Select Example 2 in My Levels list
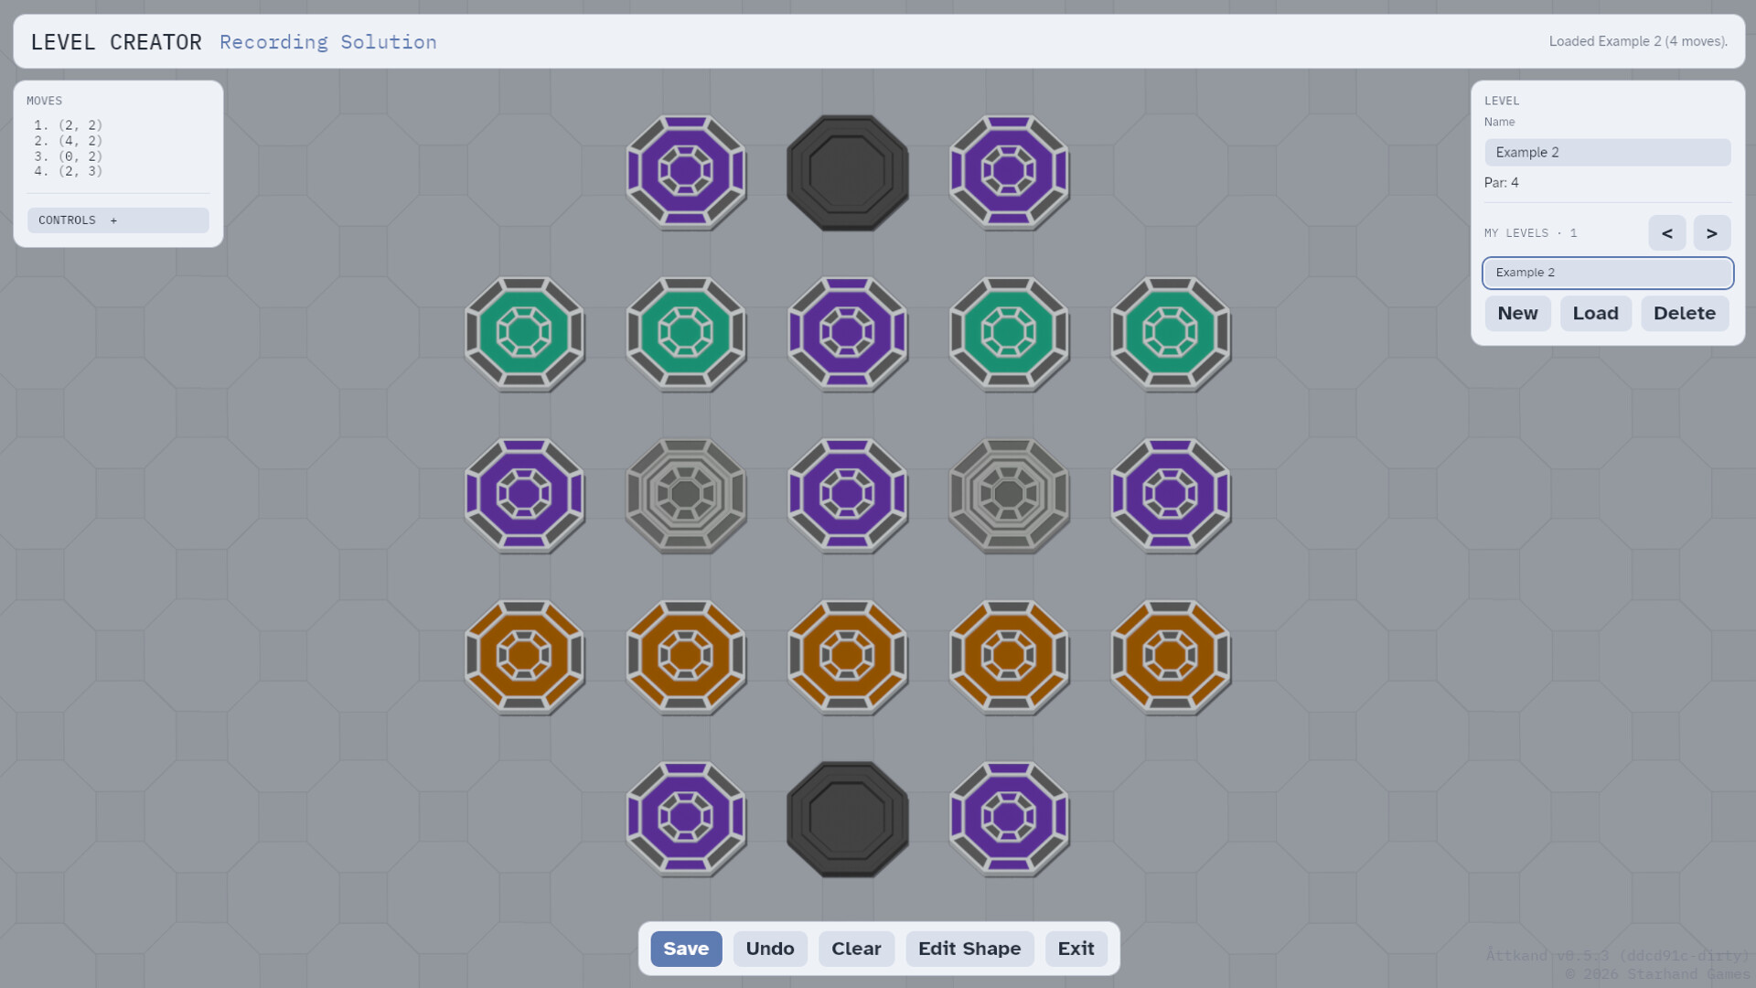This screenshot has width=1756, height=988. [1608, 273]
